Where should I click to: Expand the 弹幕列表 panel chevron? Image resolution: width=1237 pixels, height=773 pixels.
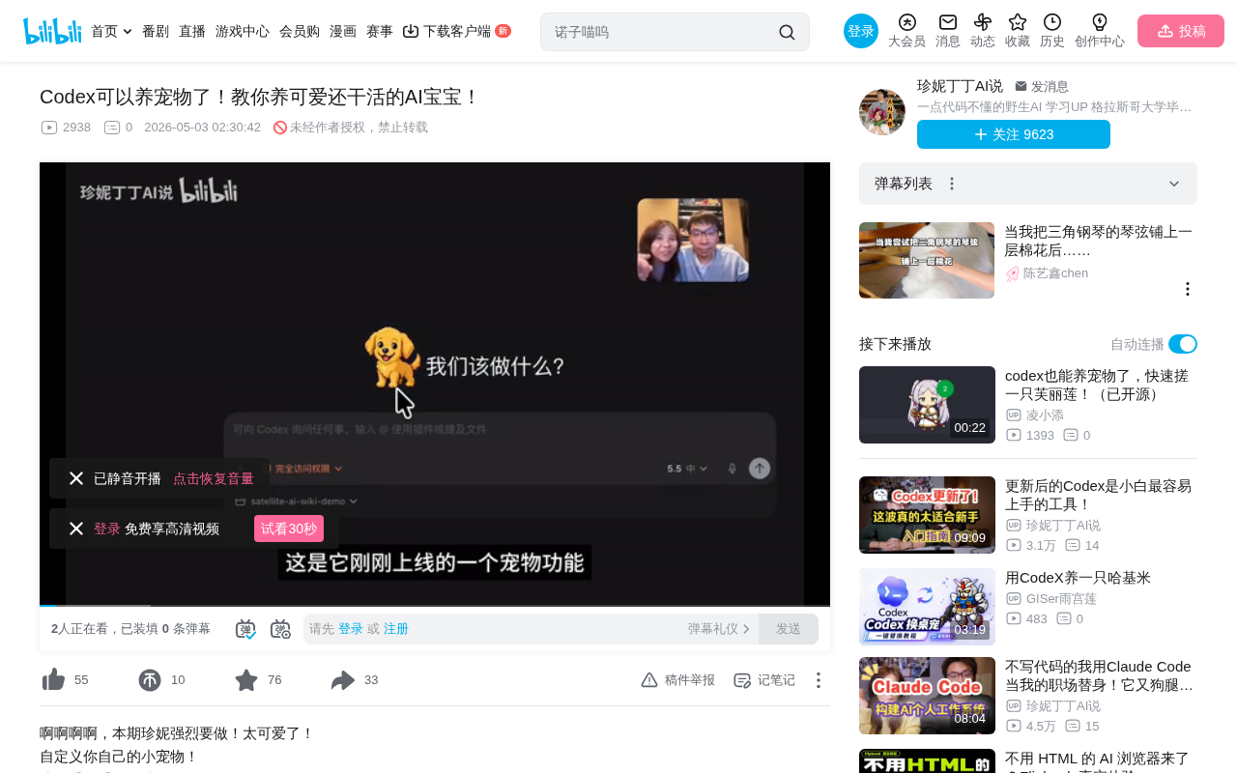(1174, 184)
